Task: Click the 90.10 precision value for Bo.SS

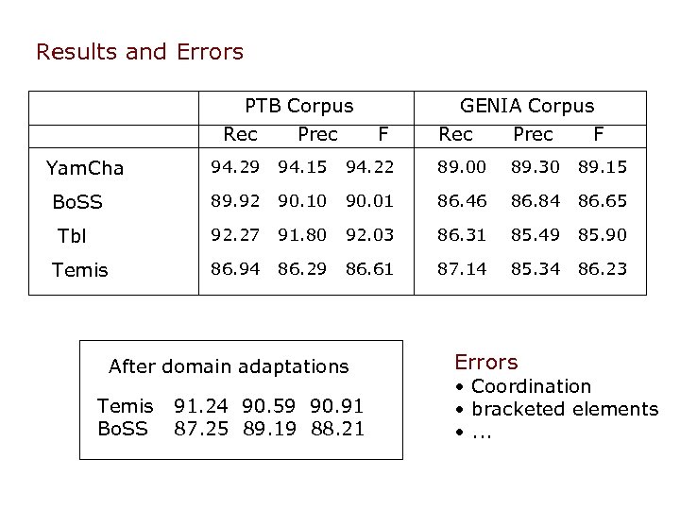Action: [303, 200]
